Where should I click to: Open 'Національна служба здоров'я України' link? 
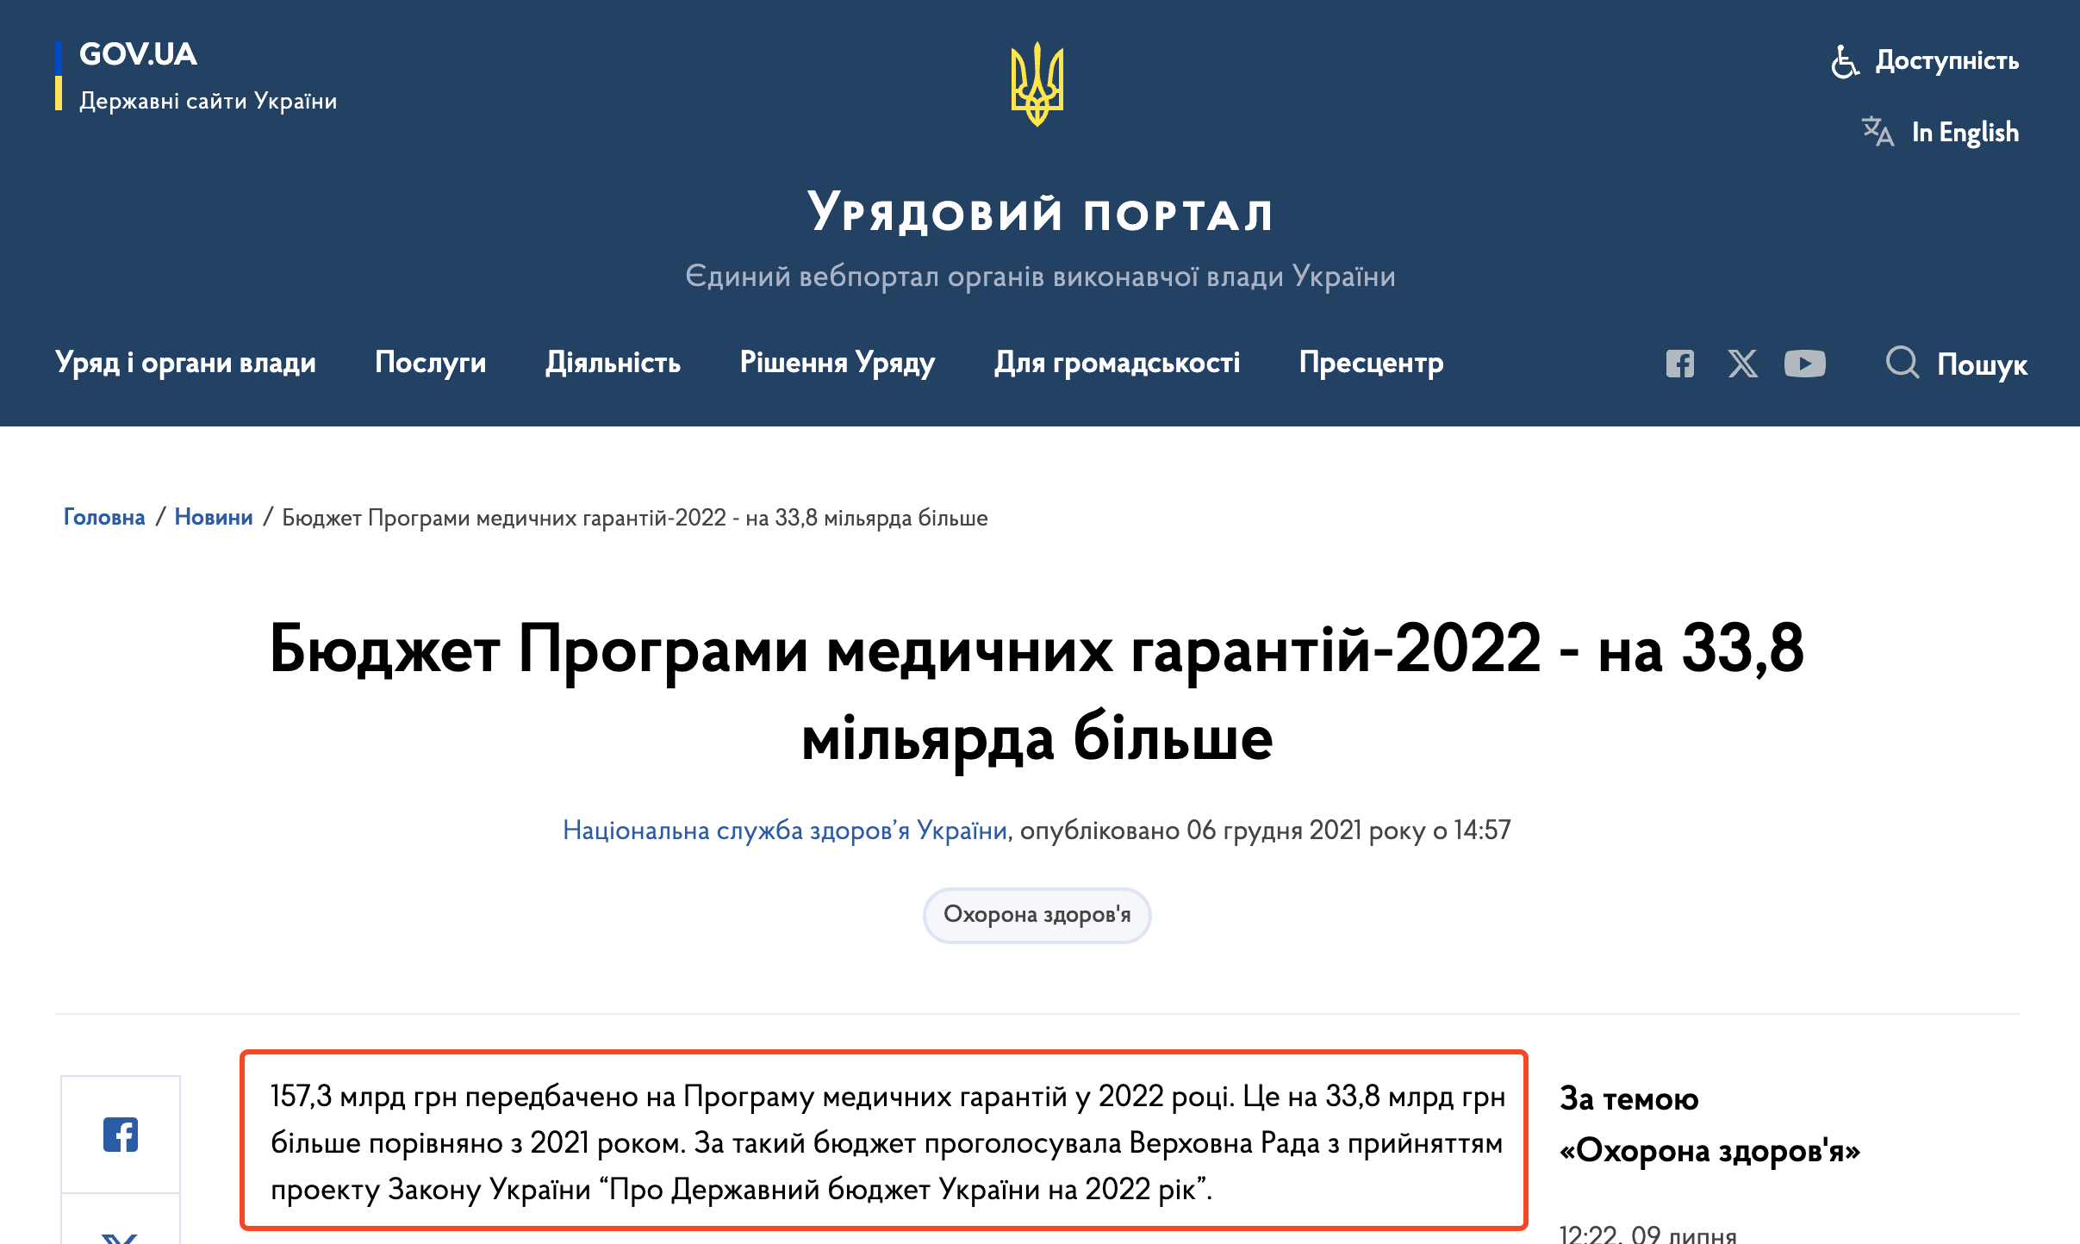(x=784, y=830)
